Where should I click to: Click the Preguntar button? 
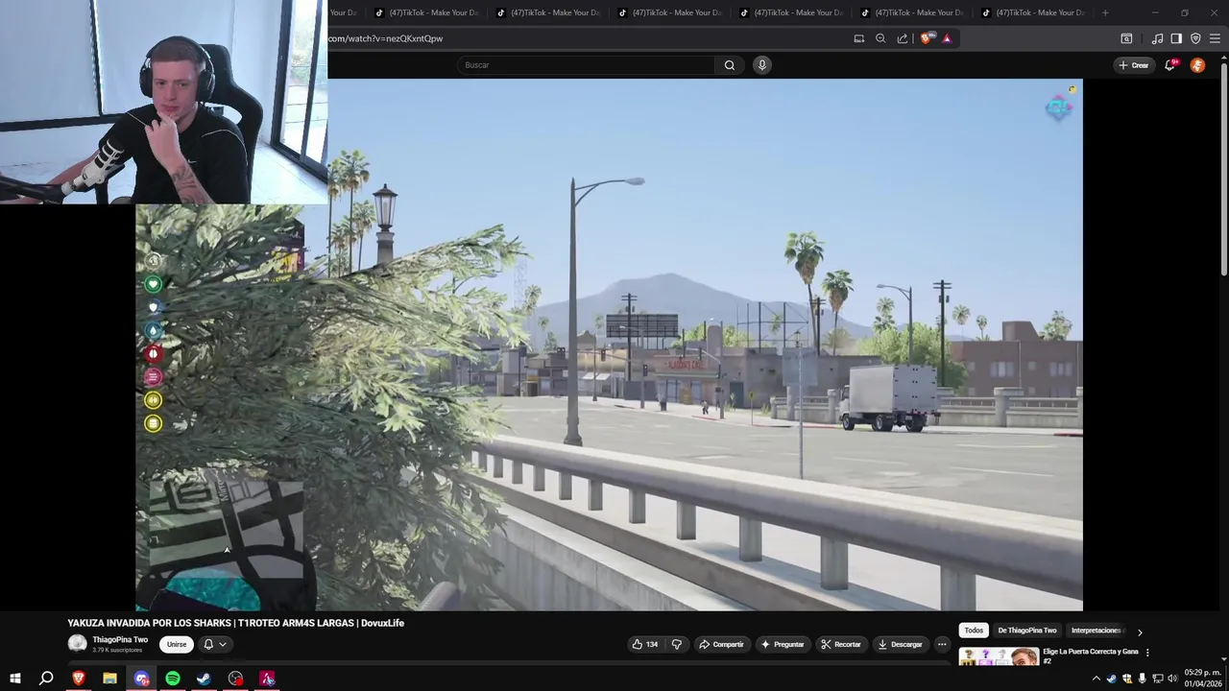click(x=783, y=644)
